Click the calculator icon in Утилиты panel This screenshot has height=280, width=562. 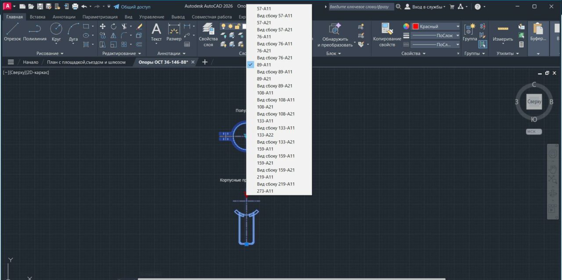coord(521,44)
